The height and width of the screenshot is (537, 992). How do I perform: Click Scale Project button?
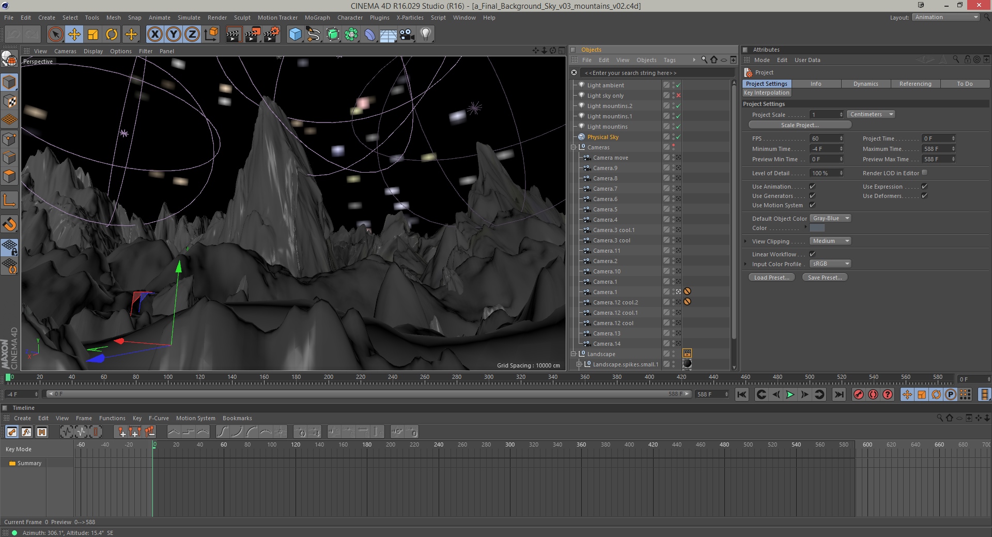point(800,125)
